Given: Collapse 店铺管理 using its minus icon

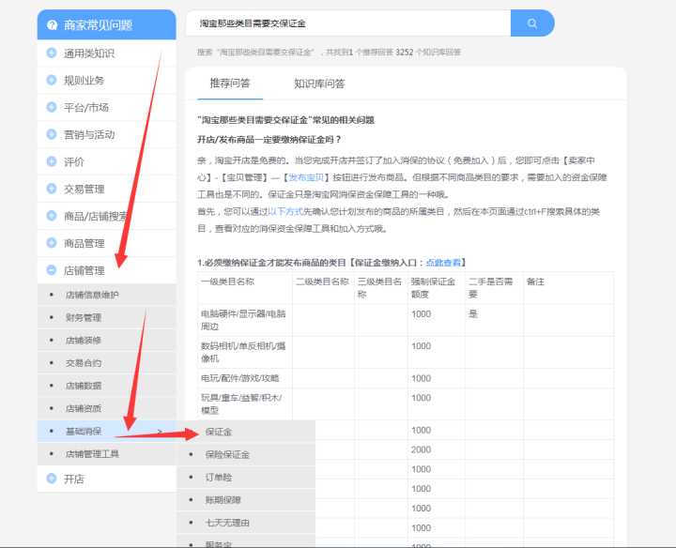Looking at the screenshot, I should click(52, 271).
